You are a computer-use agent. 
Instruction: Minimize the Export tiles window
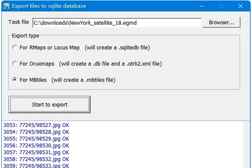coord(202,6)
